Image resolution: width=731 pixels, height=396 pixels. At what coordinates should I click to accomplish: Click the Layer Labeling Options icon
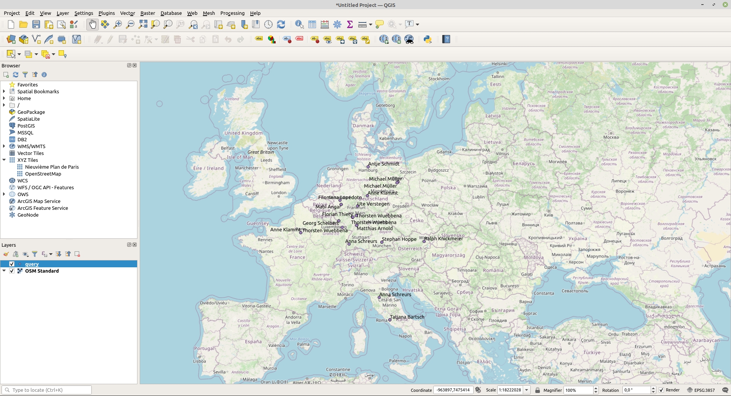(x=259, y=39)
